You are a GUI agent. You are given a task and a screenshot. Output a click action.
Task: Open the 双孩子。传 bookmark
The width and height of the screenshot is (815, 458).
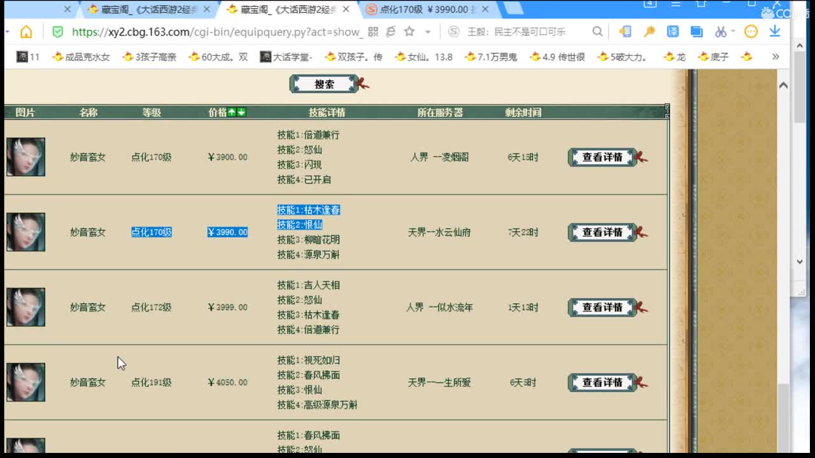353,57
